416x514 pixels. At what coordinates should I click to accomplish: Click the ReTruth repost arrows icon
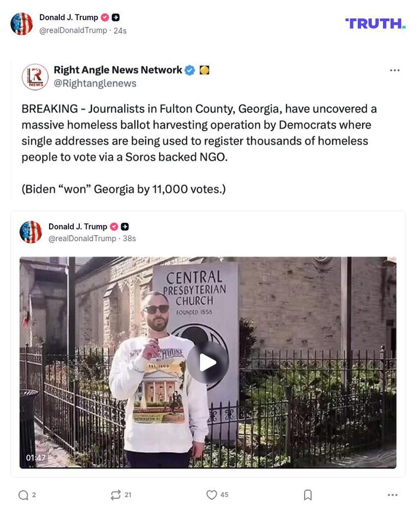tap(116, 495)
